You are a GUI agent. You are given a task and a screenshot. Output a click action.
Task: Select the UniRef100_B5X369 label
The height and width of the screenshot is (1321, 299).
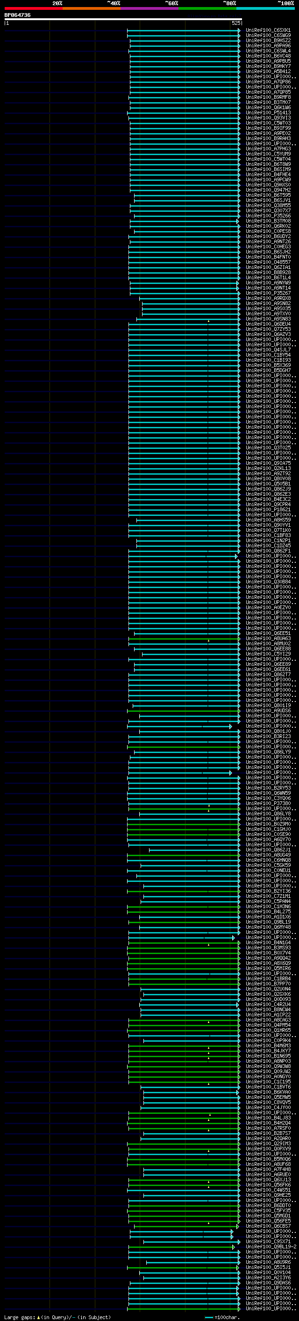[x=268, y=365]
